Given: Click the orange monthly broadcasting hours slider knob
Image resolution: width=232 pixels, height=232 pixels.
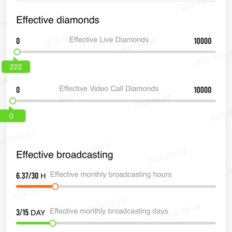Looking at the screenshot, I should 55,186.
